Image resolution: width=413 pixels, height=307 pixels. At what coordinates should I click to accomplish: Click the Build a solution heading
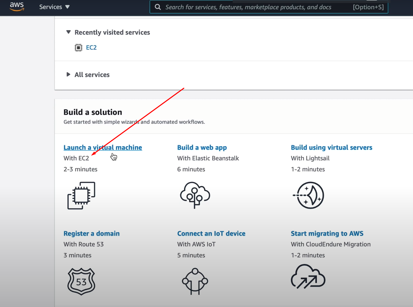93,112
